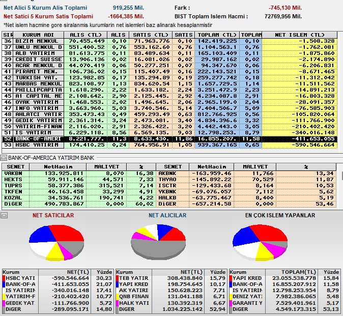This screenshot has height=316, width=343.
Task: Select AK YATIRI row in net buyers
Action: click(x=171, y=291)
